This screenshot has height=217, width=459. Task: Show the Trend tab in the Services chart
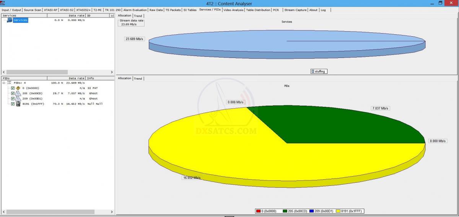coord(138,16)
